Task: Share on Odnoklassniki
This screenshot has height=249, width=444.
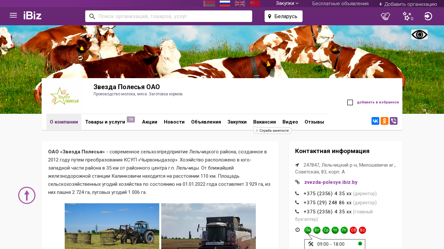Action: point(385,121)
